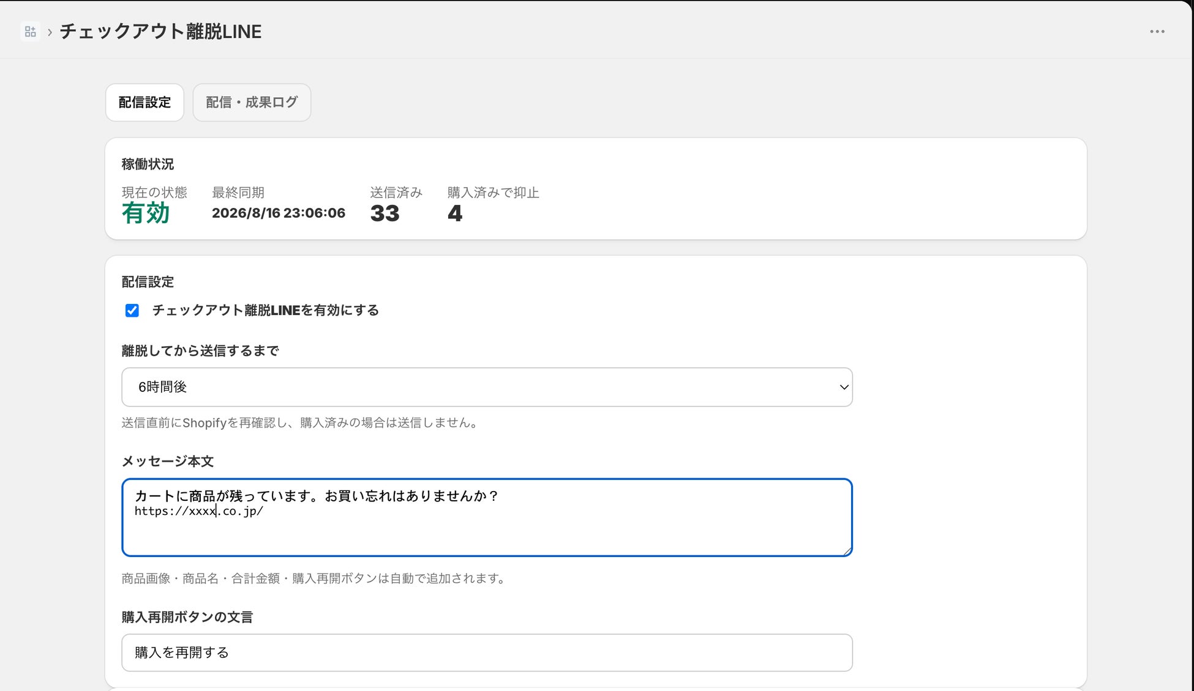Click the チェックアウト離脱LINE page title
The height and width of the screenshot is (691, 1194).
(160, 32)
